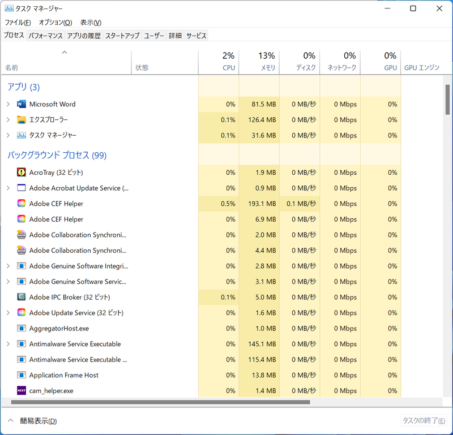Sort by the 名前 column header

[66, 62]
